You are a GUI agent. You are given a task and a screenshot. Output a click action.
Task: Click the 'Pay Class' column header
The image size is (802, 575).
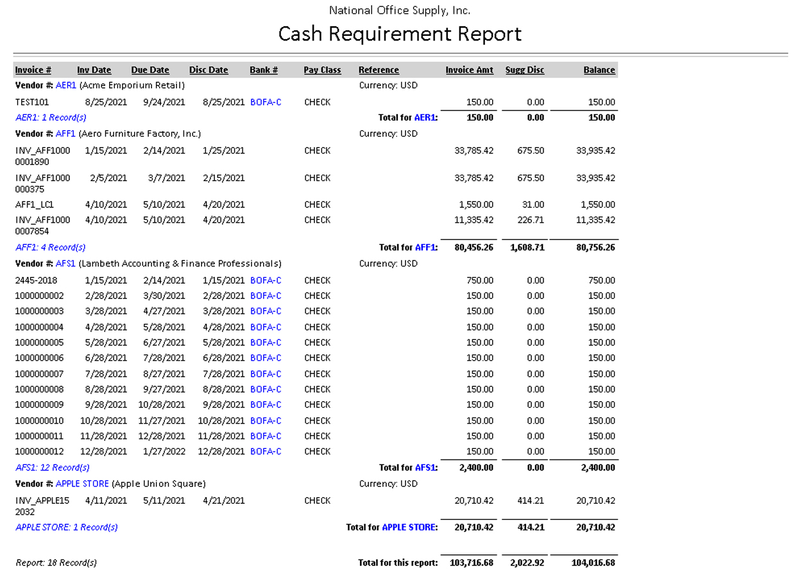(x=322, y=70)
